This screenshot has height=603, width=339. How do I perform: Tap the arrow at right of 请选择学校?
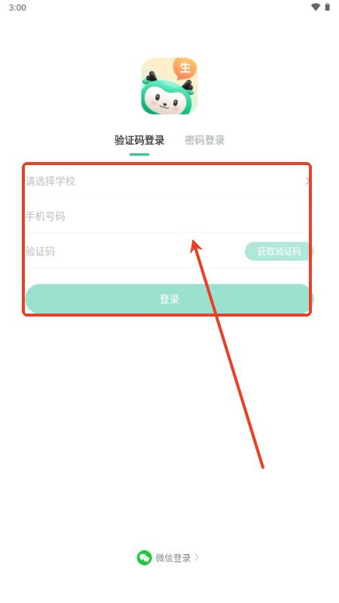(308, 181)
